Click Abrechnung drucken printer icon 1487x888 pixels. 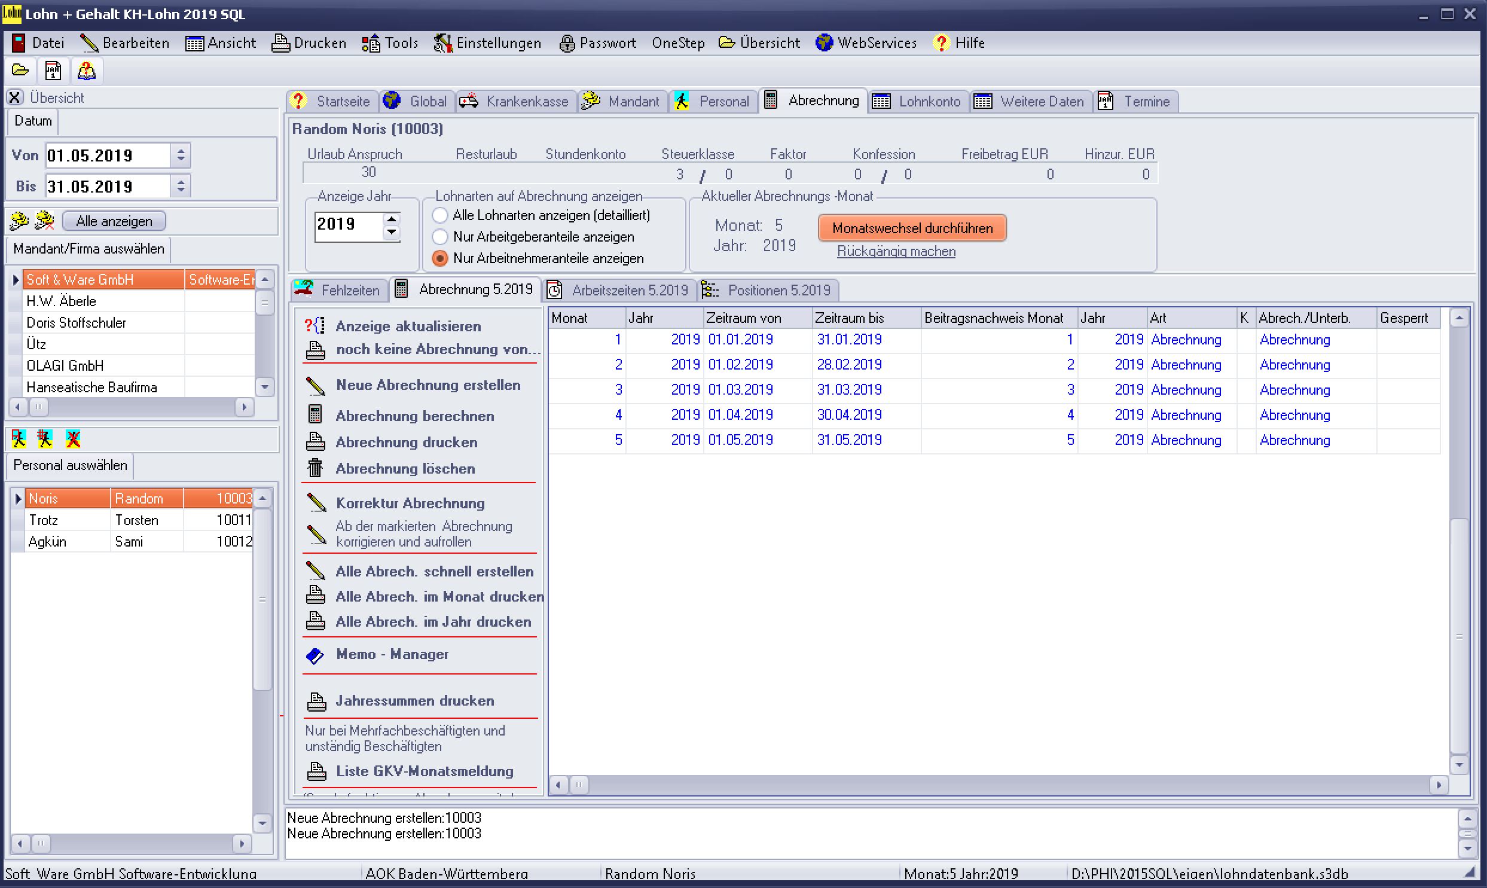[x=315, y=441]
